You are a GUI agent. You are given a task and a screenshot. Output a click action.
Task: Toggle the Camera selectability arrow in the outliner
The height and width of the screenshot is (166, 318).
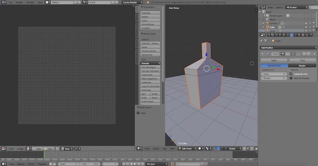coord(310,23)
